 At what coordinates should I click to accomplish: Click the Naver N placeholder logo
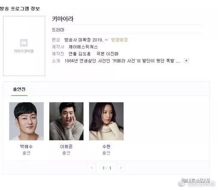(x=24, y=43)
